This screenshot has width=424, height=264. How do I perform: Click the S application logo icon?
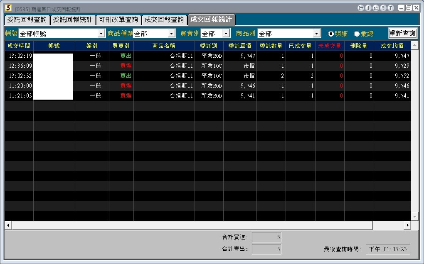(8, 8)
